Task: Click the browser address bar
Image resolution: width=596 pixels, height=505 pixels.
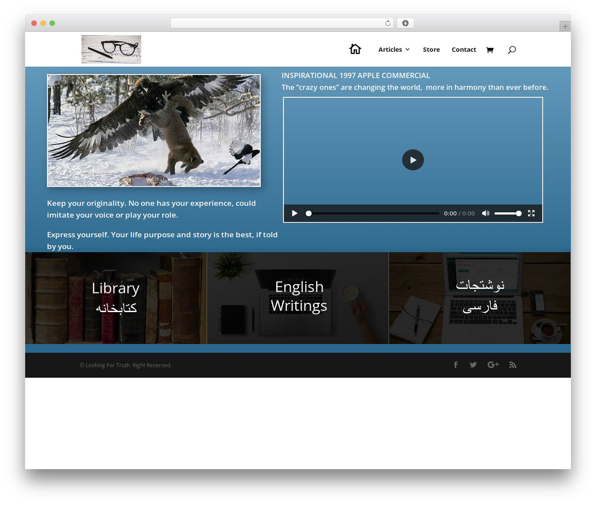Action: (282, 23)
